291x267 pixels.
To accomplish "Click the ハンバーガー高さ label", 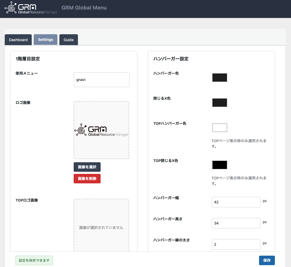I will click(x=168, y=219).
